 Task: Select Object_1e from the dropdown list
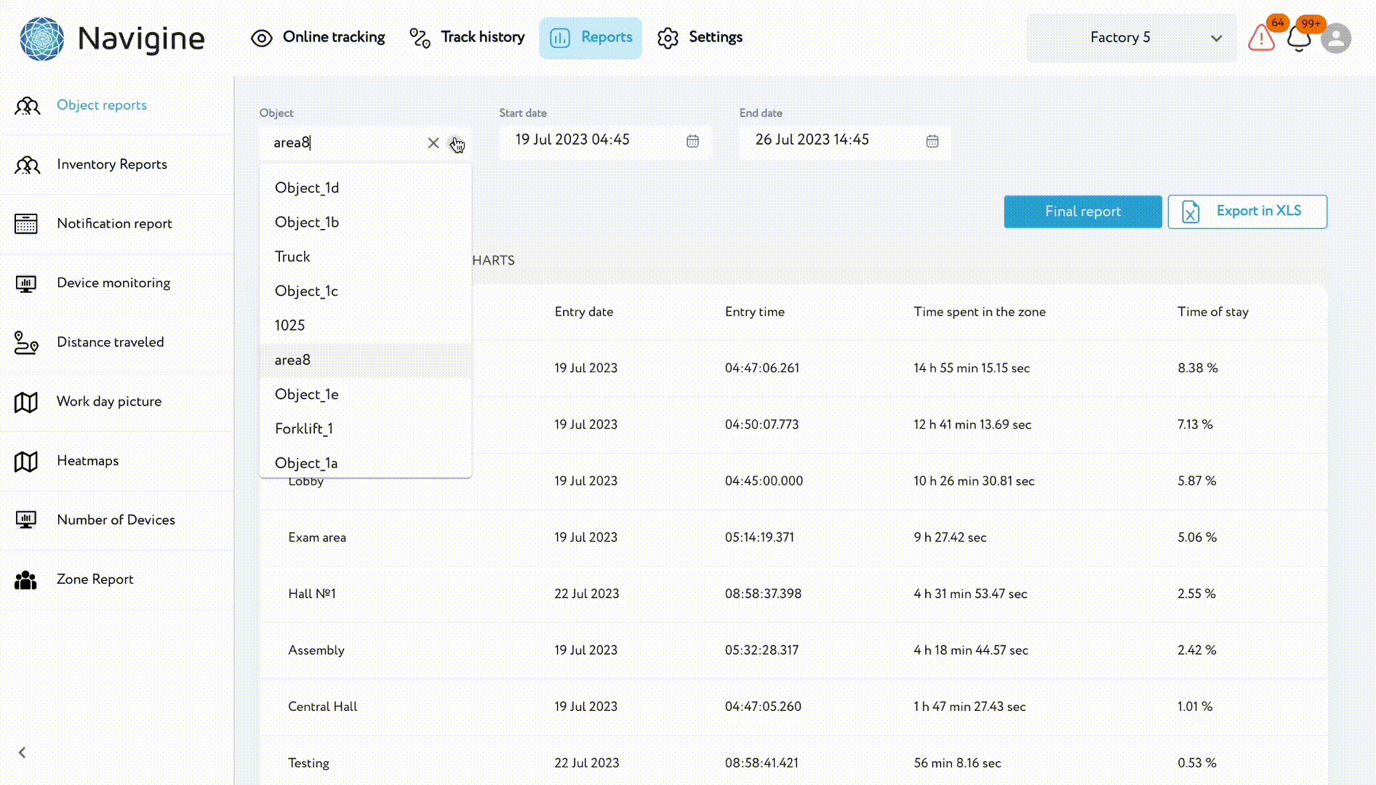point(365,395)
